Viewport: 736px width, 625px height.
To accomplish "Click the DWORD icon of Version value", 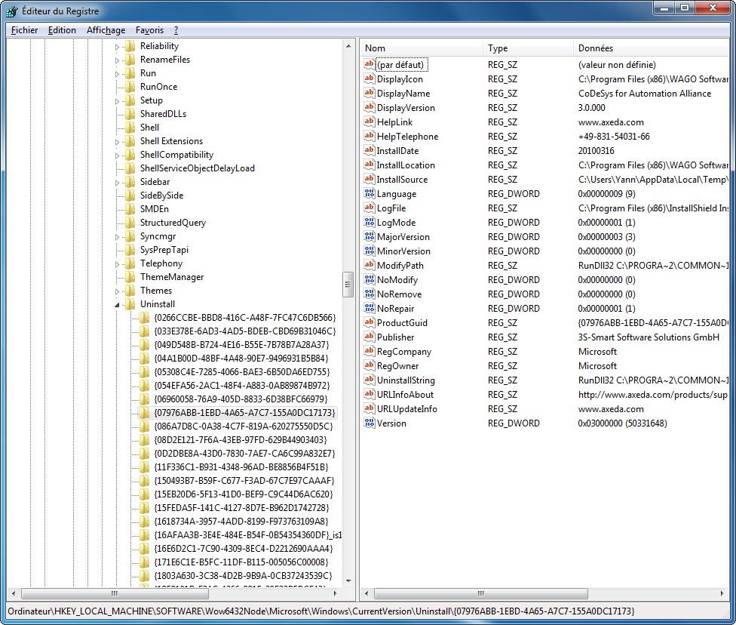I will tap(370, 423).
